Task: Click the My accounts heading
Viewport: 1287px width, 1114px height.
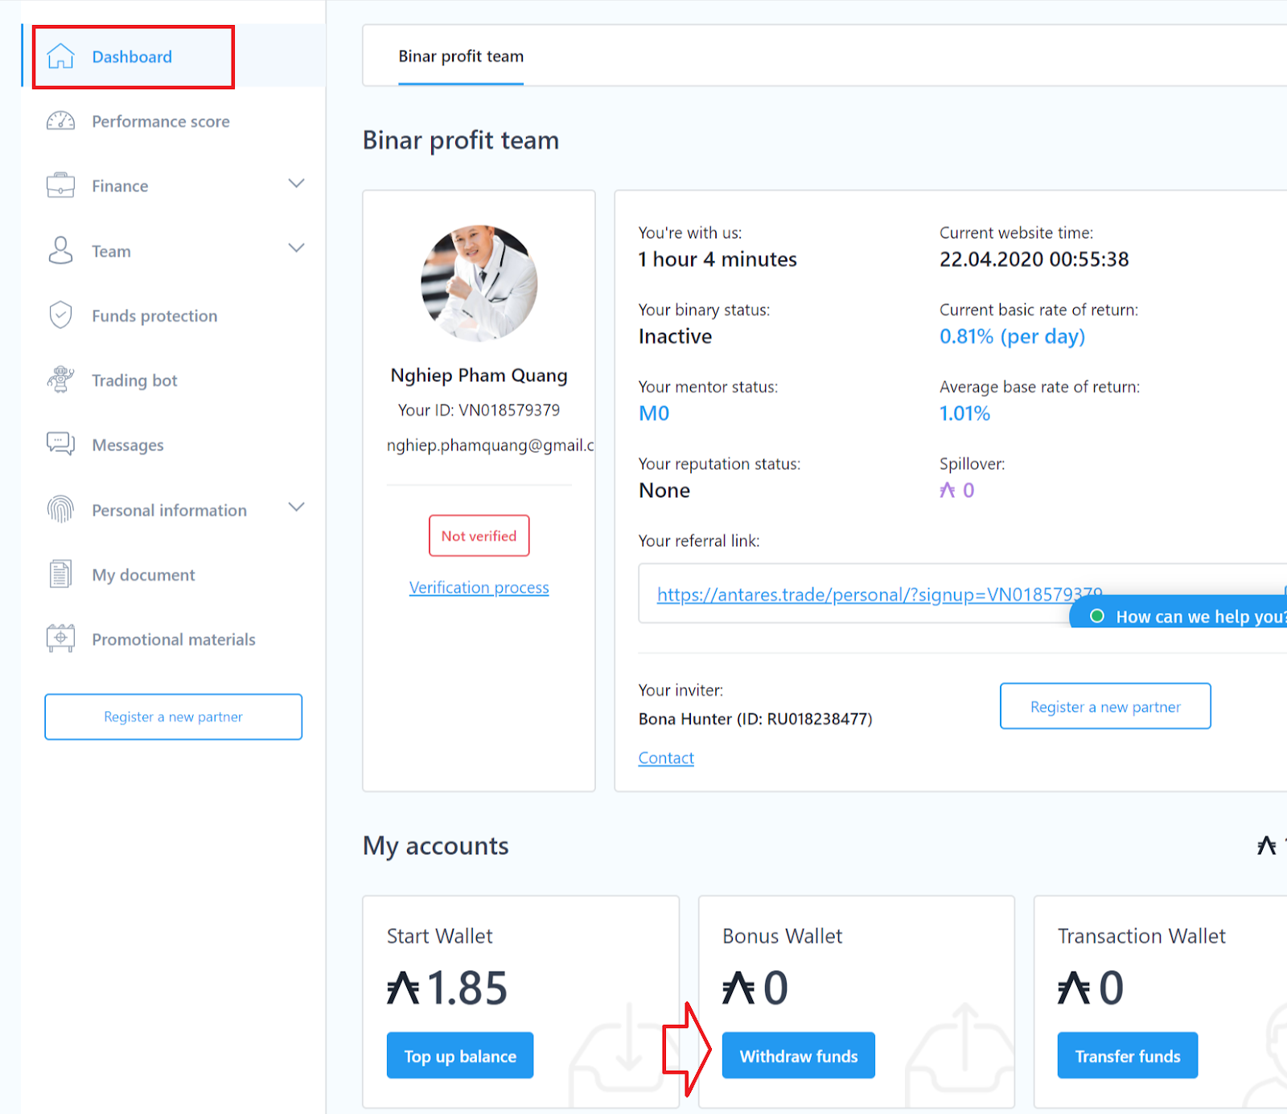Action: 436,846
